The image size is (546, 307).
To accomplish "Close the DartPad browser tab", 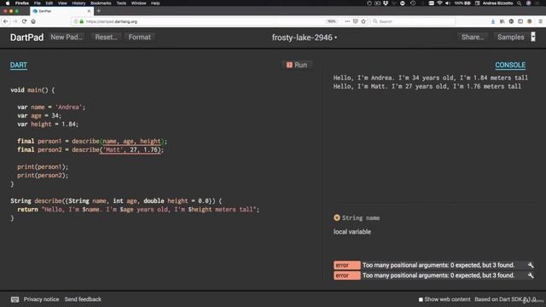I will tap(89, 11).
